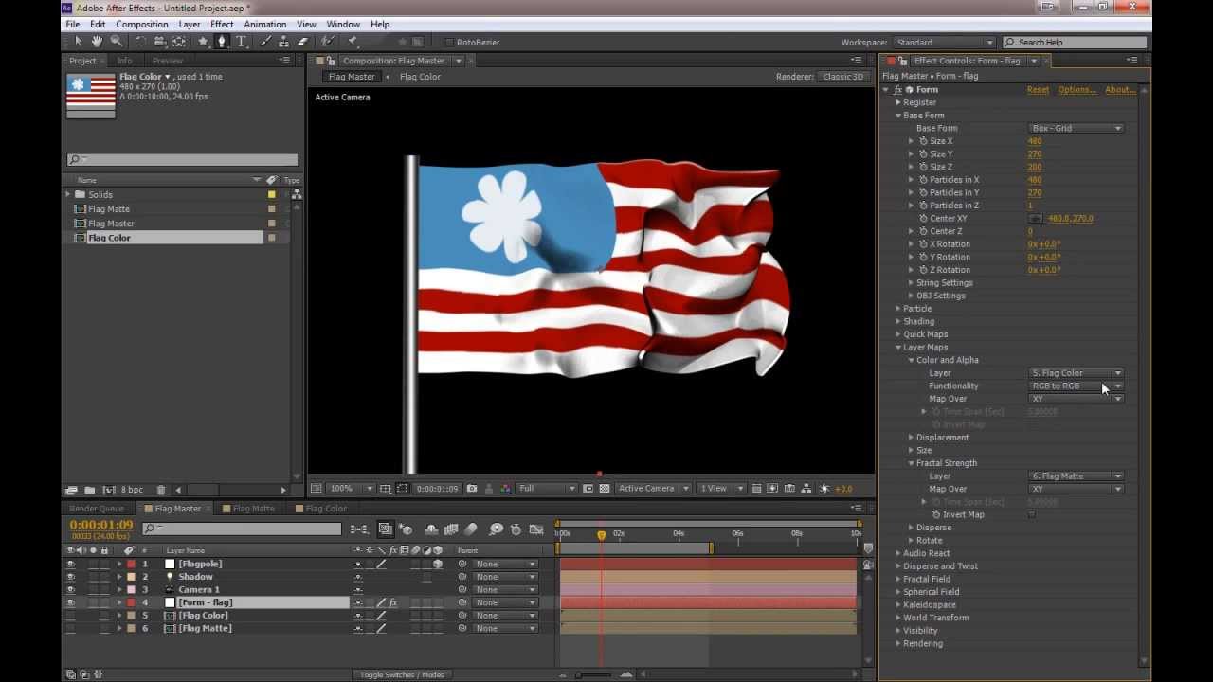
Task: Click the Brainstorm icon in timeline
Action: [496, 529]
